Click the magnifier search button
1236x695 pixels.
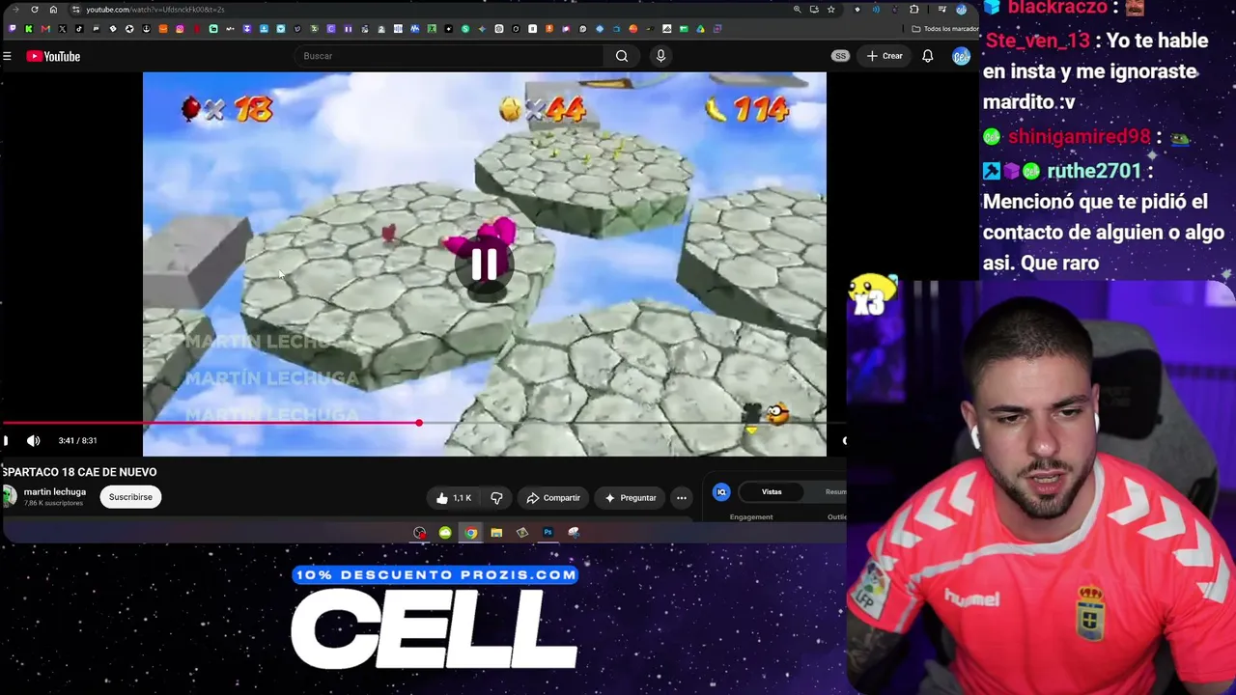tap(622, 56)
